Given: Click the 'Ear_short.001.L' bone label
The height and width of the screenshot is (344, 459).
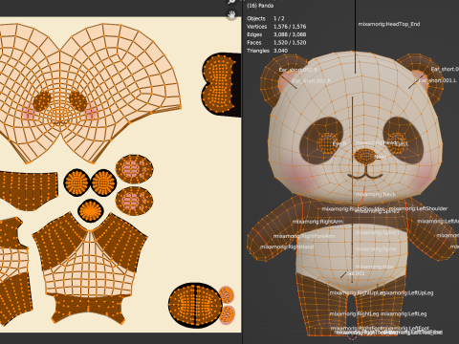Looking at the screenshot, I should 437,80.
